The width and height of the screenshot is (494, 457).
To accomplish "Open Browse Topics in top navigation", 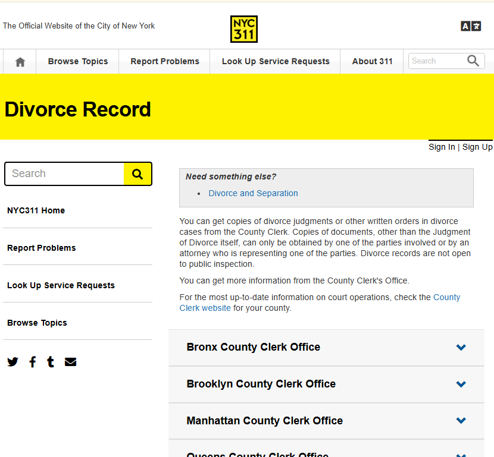I will 78,62.
